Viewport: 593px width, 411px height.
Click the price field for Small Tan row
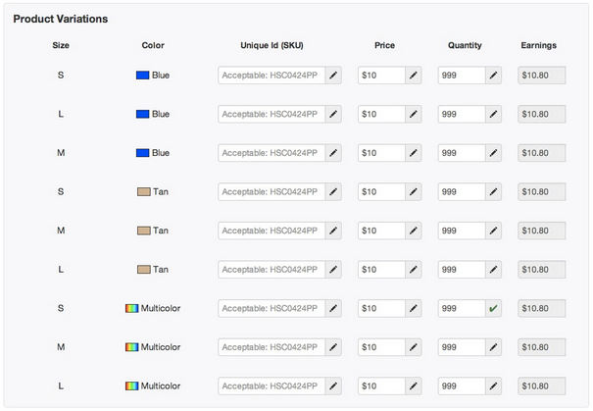click(381, 191)
